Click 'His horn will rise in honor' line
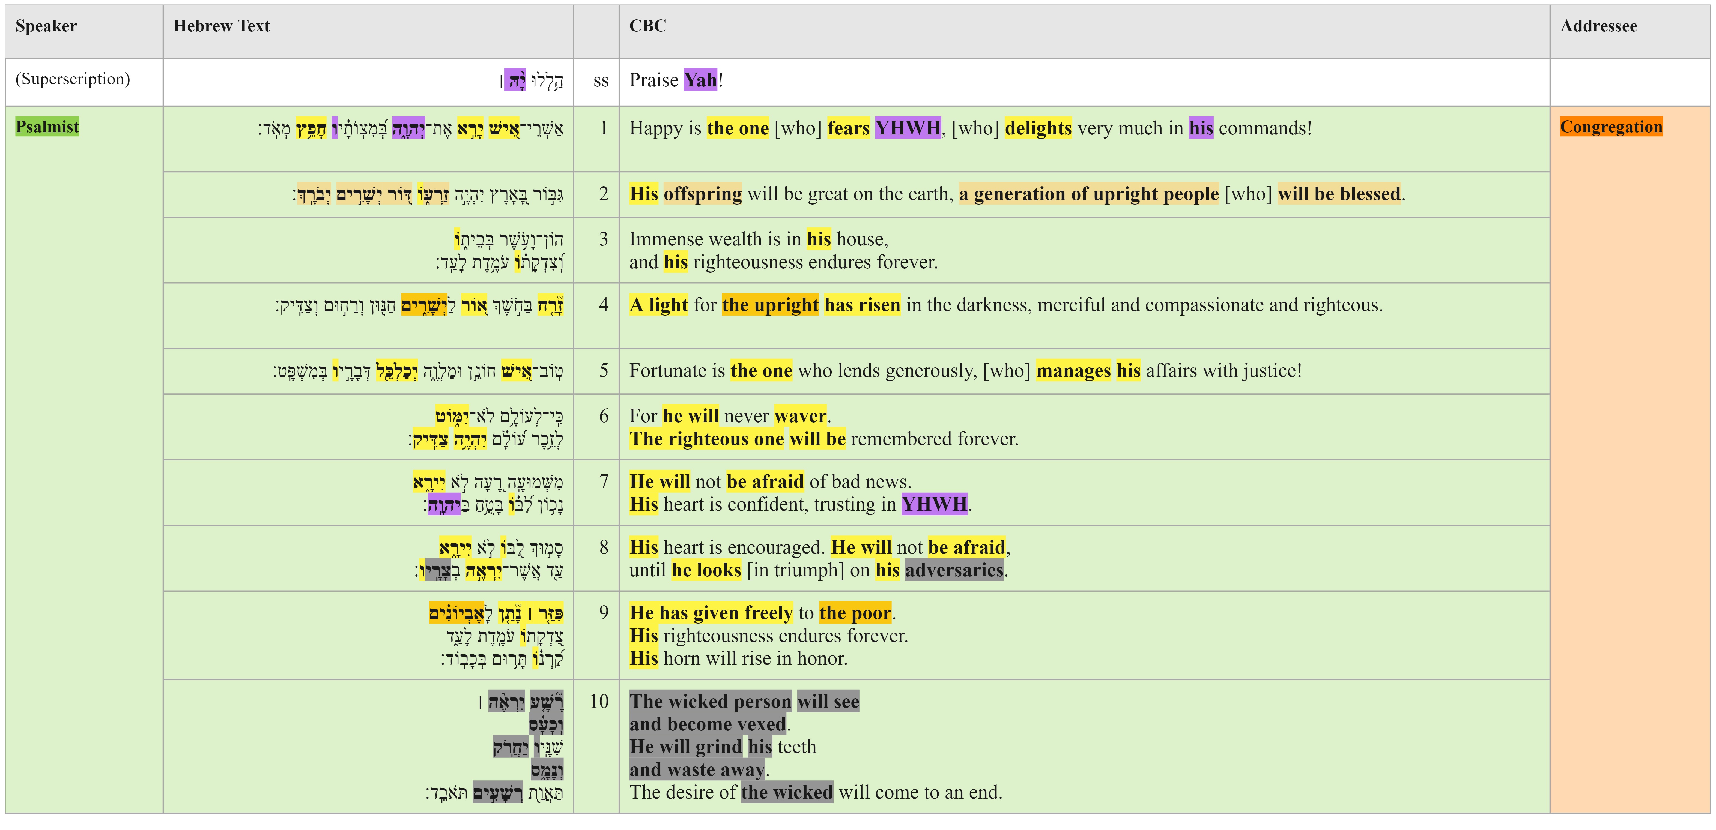The width and height of the screenshot is (1716, 830). pos(738,658)
